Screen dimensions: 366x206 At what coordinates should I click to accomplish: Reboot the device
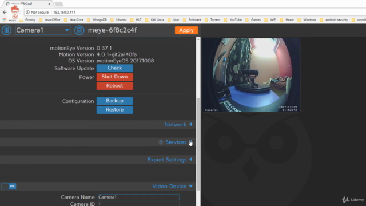click(x=114, y=86)
